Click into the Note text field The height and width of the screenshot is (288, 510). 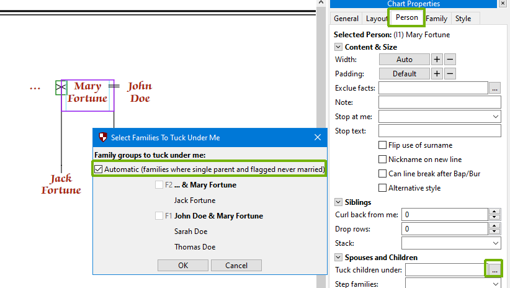pyautogui.click(x=439, y=102)
